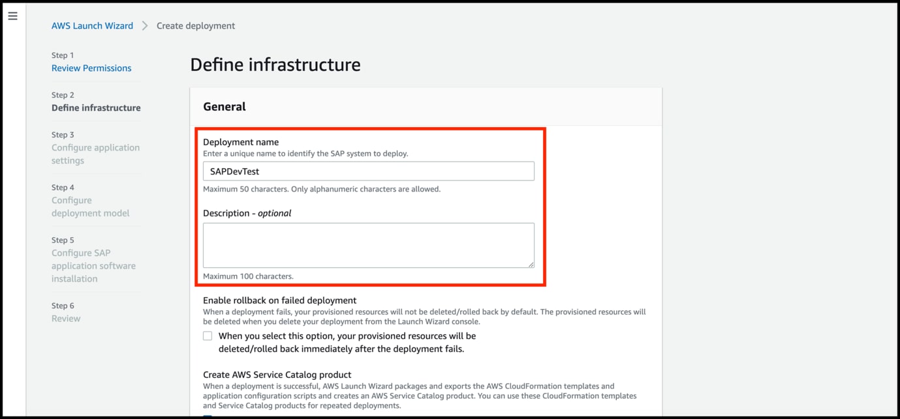Open Step 3 Configure application settings
Screen dimensions: 900x419
coord(95,154)
